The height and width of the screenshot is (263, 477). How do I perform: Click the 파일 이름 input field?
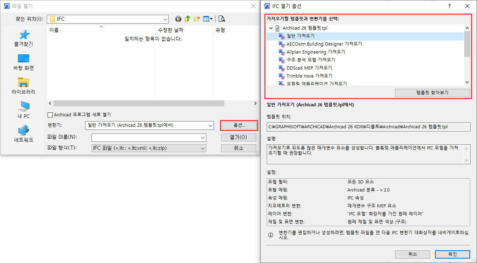tap(149, 137)
